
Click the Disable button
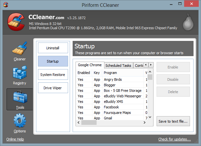click(x=173, y=79)
